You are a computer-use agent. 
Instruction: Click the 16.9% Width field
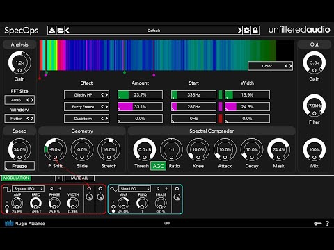247,94
